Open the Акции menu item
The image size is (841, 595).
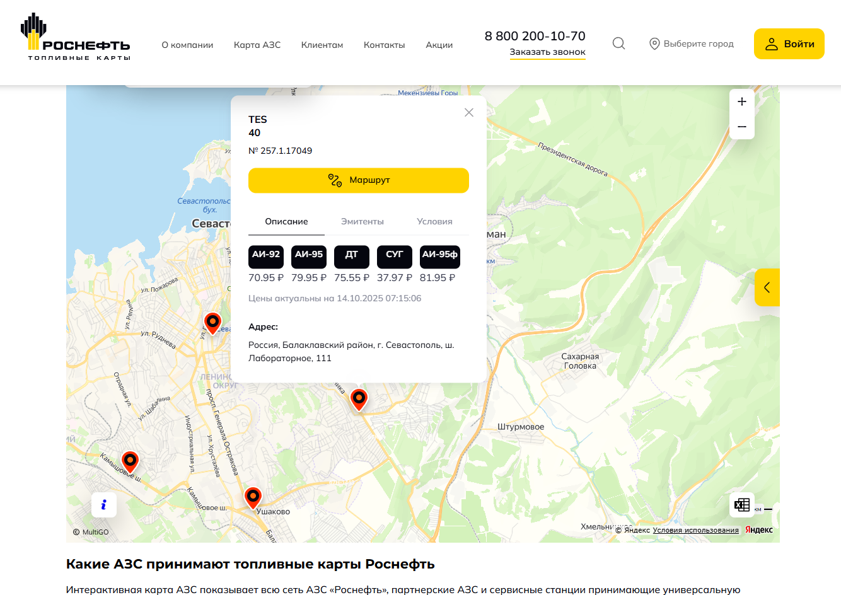(439, 45)
